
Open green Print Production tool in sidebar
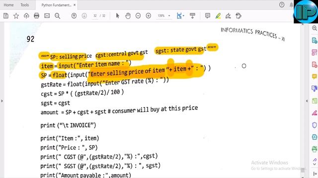click(315, 149)
